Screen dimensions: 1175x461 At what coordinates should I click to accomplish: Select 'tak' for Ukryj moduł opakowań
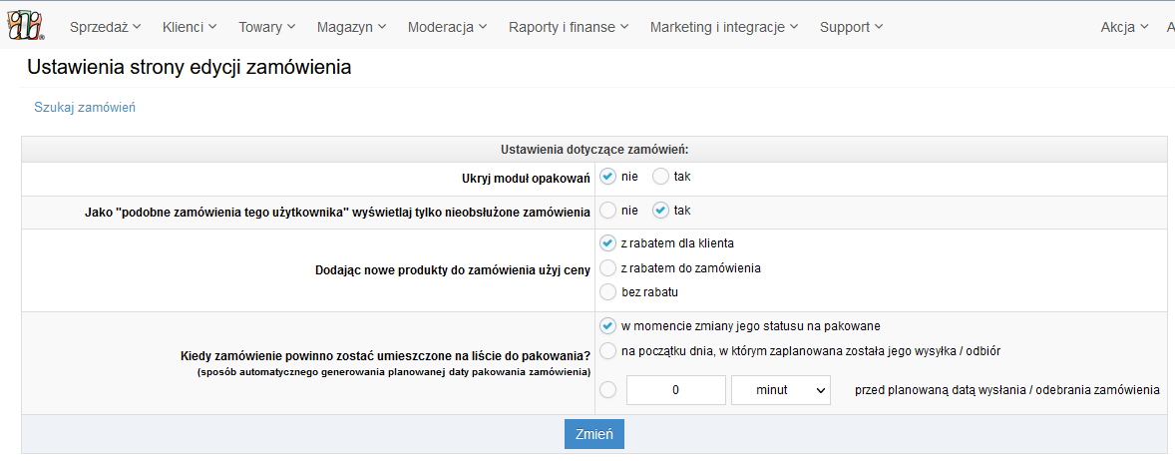point(660,177)
